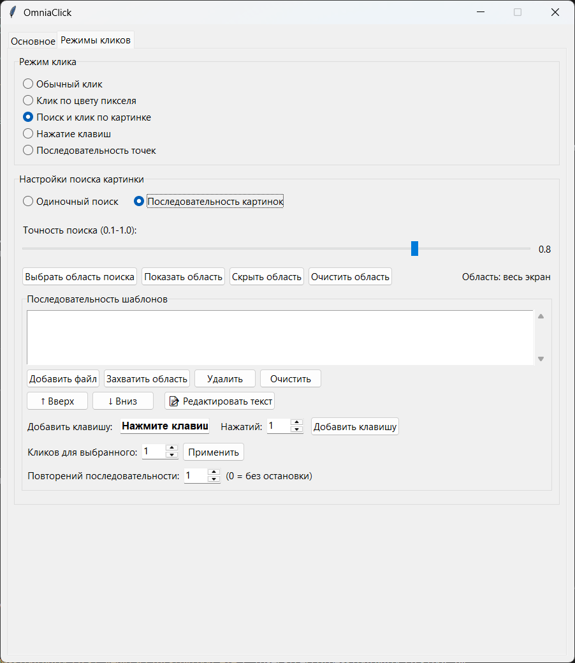
Task: Click the Захватить область button
Action: point(147,378)
